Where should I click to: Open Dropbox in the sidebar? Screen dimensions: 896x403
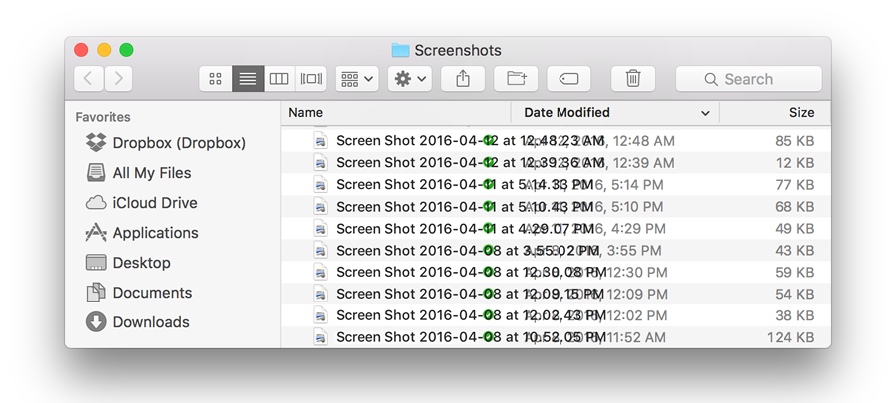(x=179, y=143)
